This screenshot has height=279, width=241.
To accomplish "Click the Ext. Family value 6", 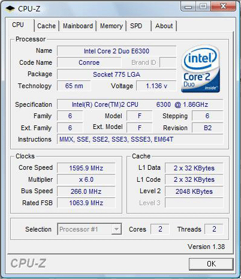I will 70,128.
